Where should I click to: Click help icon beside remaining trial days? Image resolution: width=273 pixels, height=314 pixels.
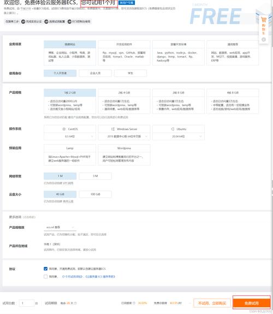tap(75, 303)
